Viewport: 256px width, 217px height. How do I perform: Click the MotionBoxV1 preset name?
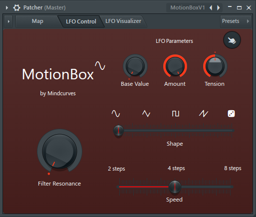(188, 7)
